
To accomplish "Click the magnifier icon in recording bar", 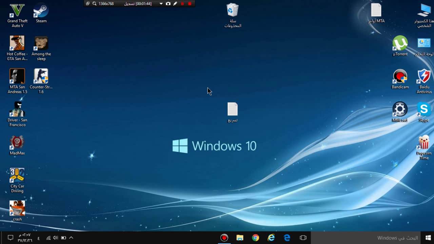I will (x=94, y=4).
